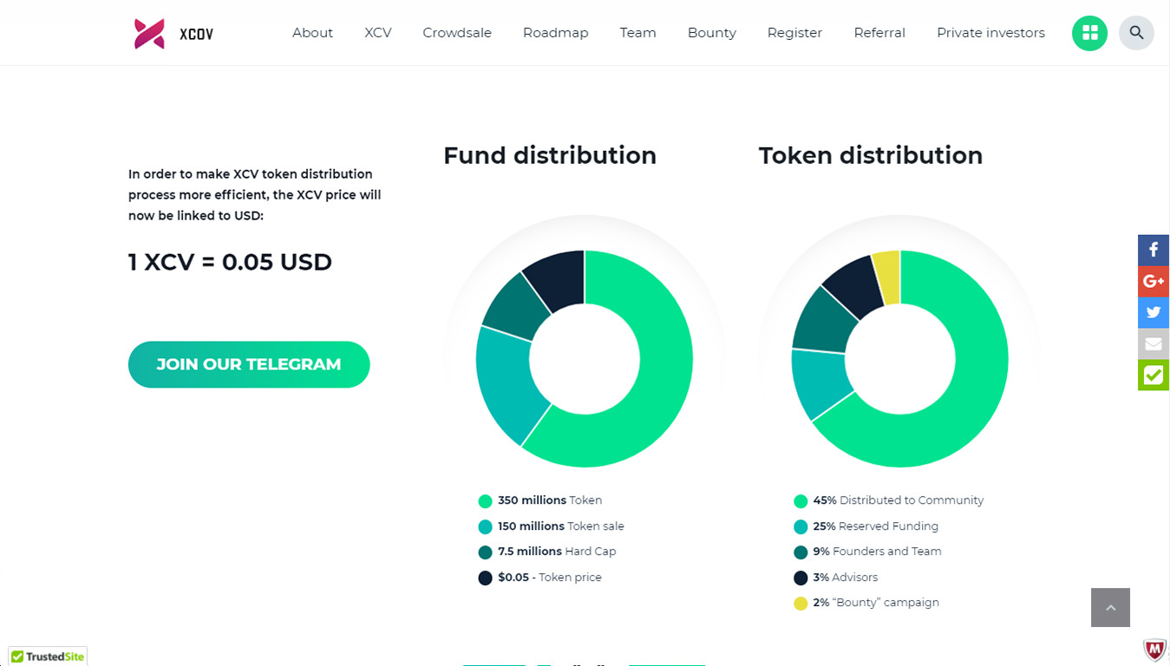Click the McAfee shield badge
1170x666 pixels.
point(1154,650)
